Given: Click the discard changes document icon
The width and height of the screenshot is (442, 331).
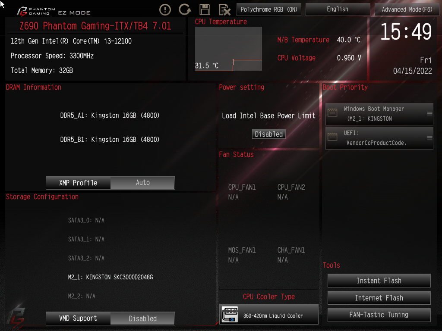Looking at the screenshot, I should (x=224, y=10).
